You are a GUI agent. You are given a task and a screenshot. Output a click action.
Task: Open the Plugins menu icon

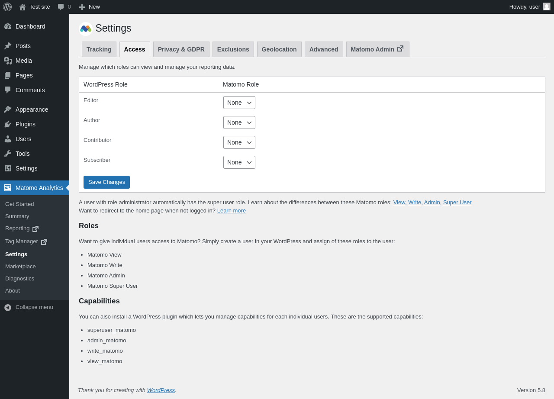[x=8, y=124]
